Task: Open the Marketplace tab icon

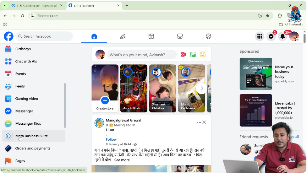Action: coord(180,36)
